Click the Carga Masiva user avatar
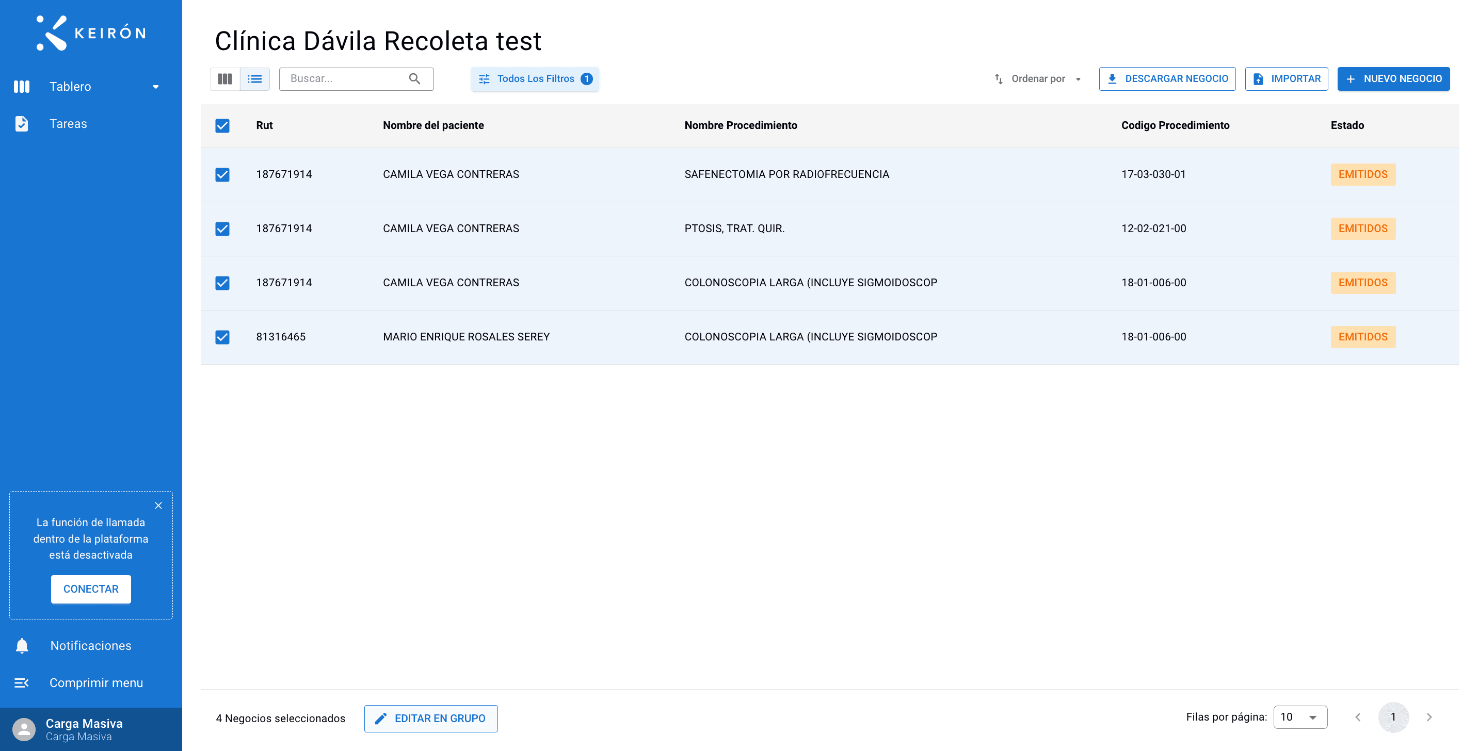Image resolution: width=1478 pixels, height=751 pixels. (x=24, y=730)
